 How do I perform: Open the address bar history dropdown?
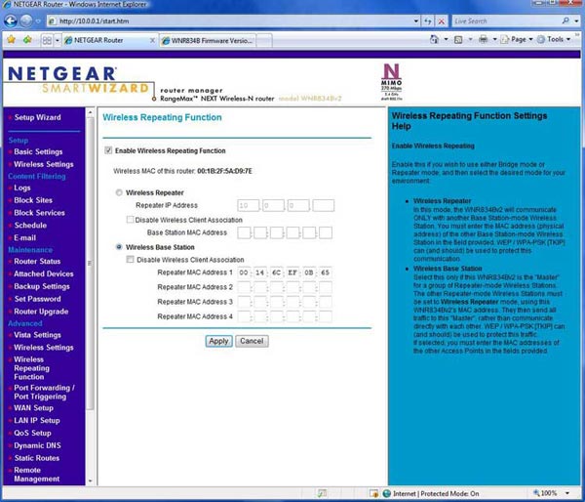tap(416, 21)
